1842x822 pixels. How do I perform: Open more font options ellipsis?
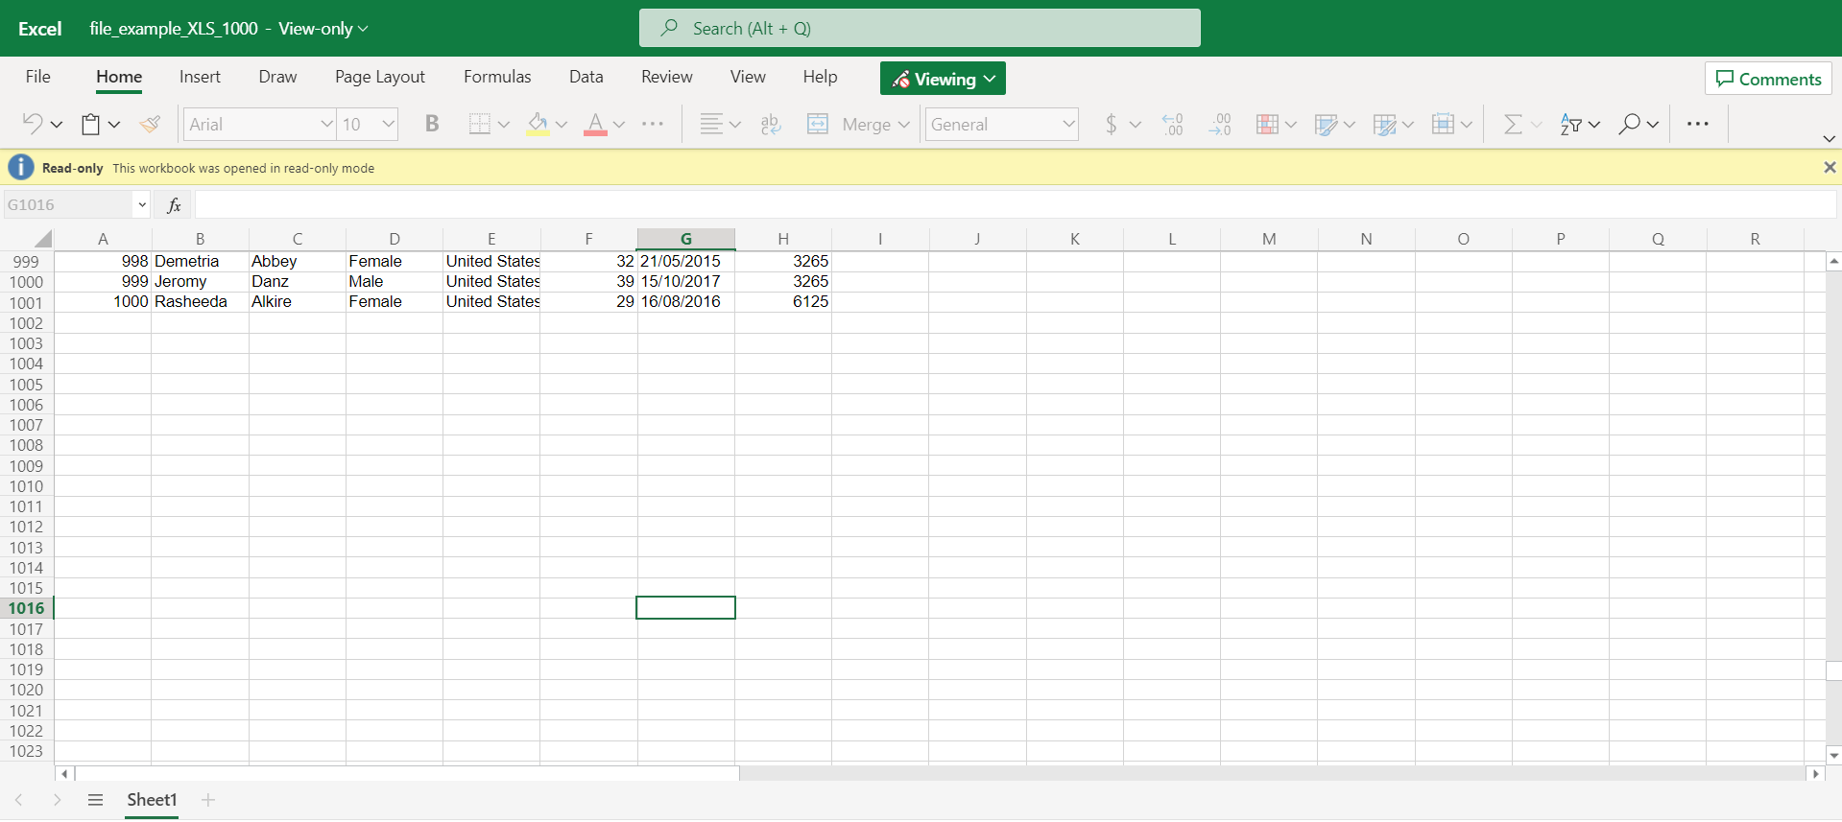(x=653, y=124)
